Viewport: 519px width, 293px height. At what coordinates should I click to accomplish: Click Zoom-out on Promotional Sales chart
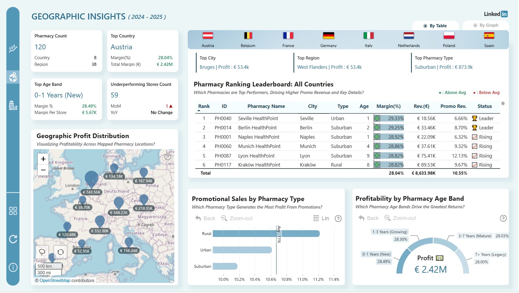coord(237,218)
